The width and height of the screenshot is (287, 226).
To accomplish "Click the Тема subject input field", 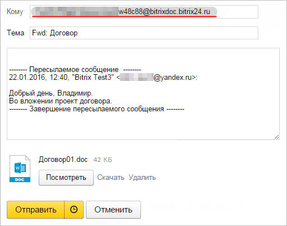I will click(144, 33).
